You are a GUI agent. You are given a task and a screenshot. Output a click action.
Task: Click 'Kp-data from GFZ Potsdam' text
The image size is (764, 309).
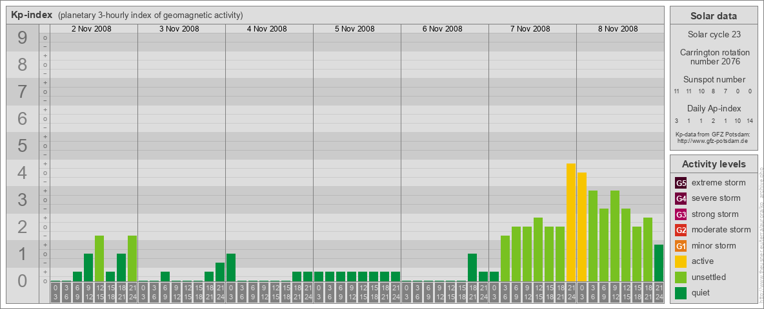tap(713, 135)
